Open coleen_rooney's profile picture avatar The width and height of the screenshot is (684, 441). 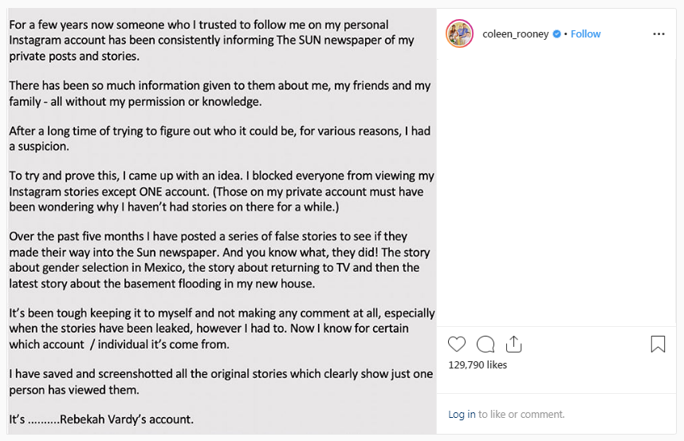pos(459,33)
